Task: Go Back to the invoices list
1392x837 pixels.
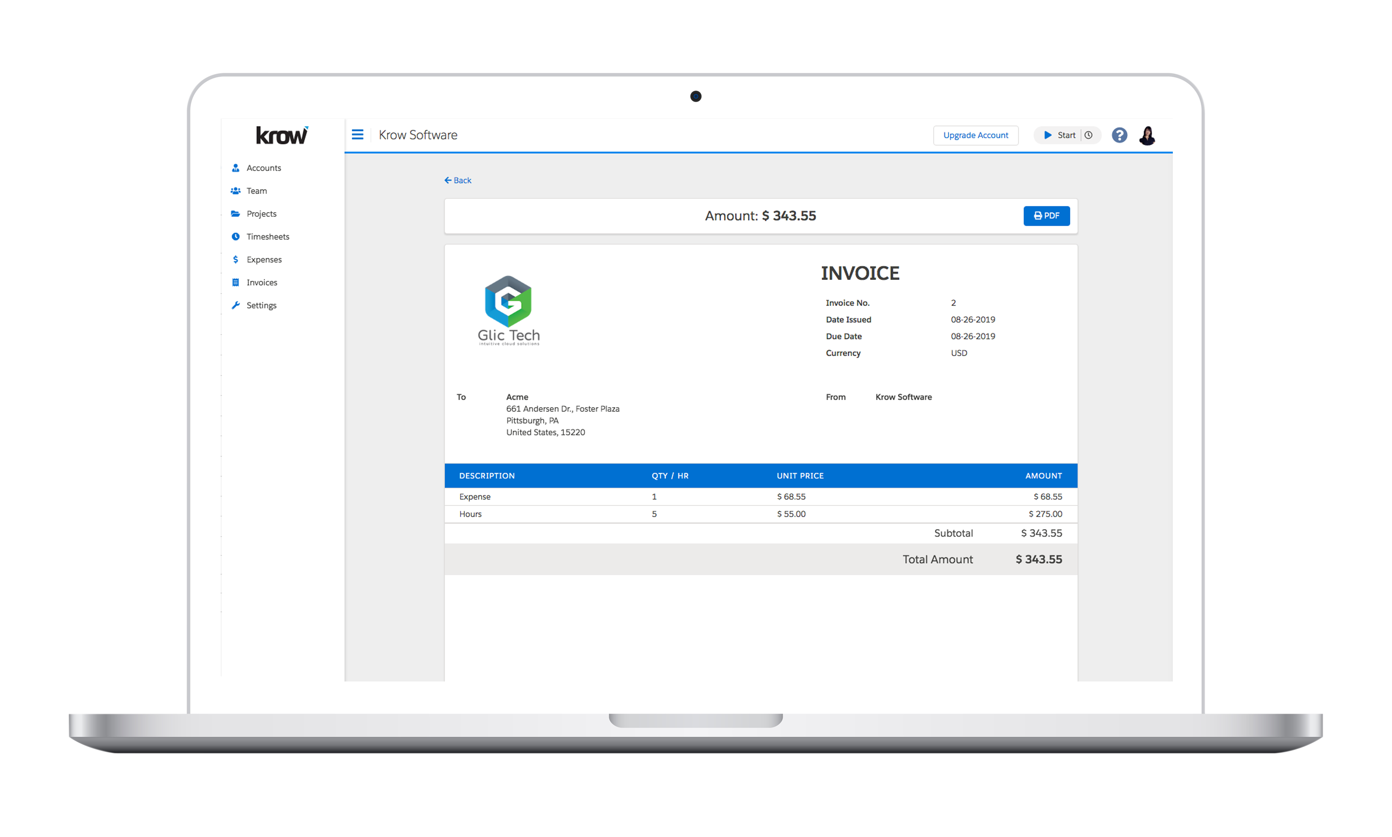Action: [x=457, y=181]
